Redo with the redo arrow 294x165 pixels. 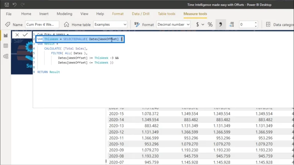pos(22,5)
